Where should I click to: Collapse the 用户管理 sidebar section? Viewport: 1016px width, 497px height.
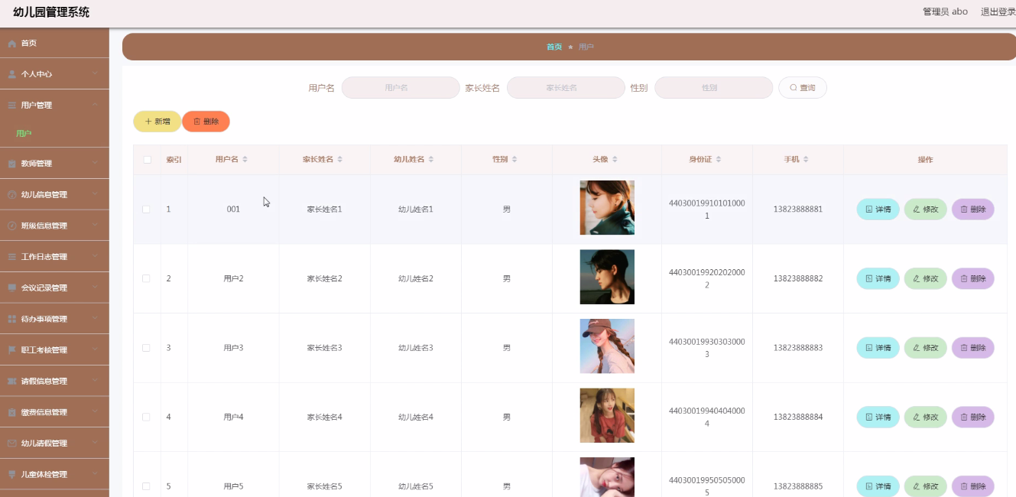pos(54,106)
